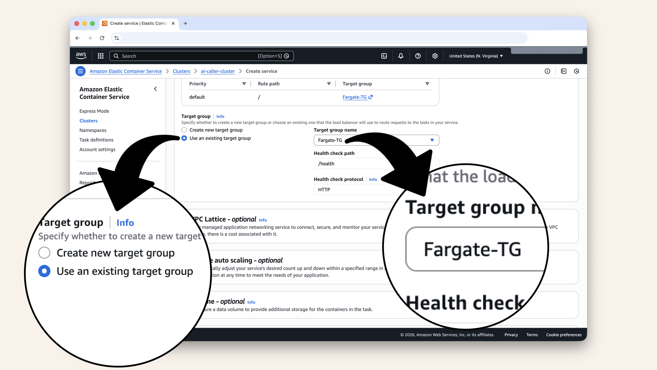Select the Create new target group radio button
The height and width of the screenshot is (370, 657).
point(184,130)
